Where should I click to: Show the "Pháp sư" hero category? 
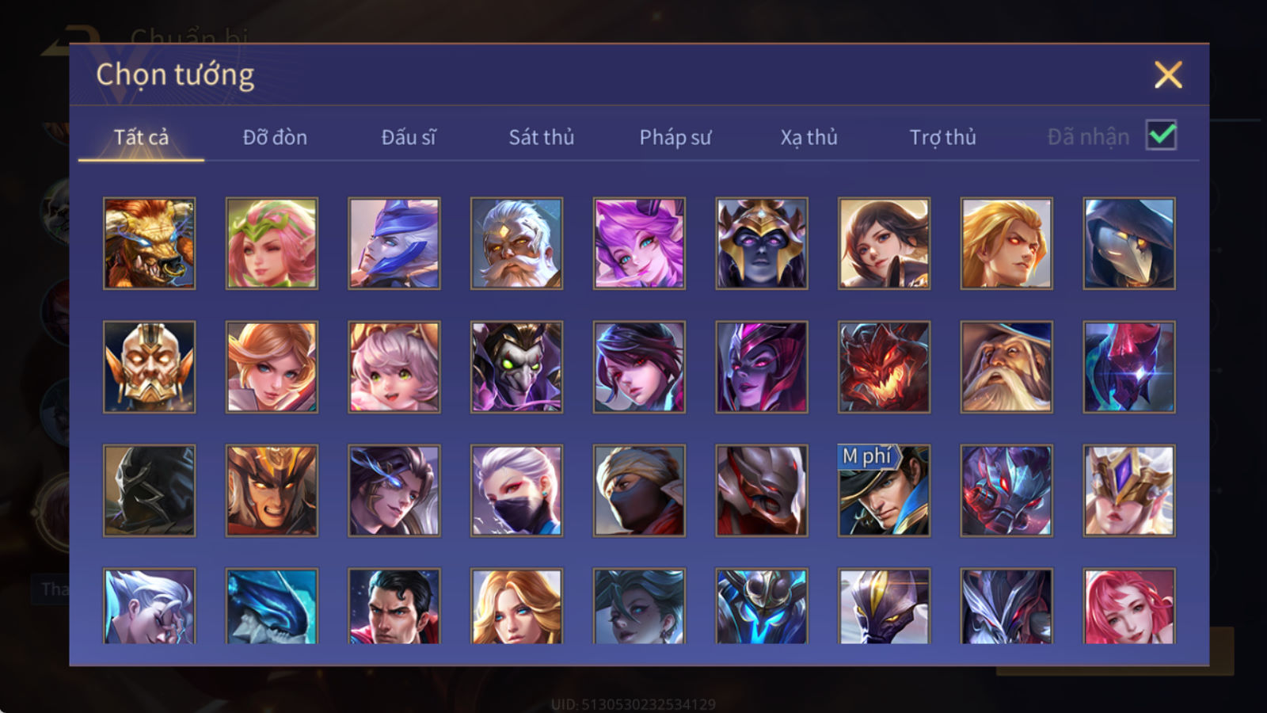675,137
